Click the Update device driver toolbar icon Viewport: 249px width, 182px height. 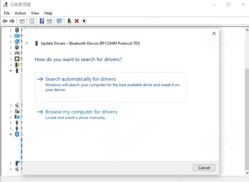click(69, 21)
